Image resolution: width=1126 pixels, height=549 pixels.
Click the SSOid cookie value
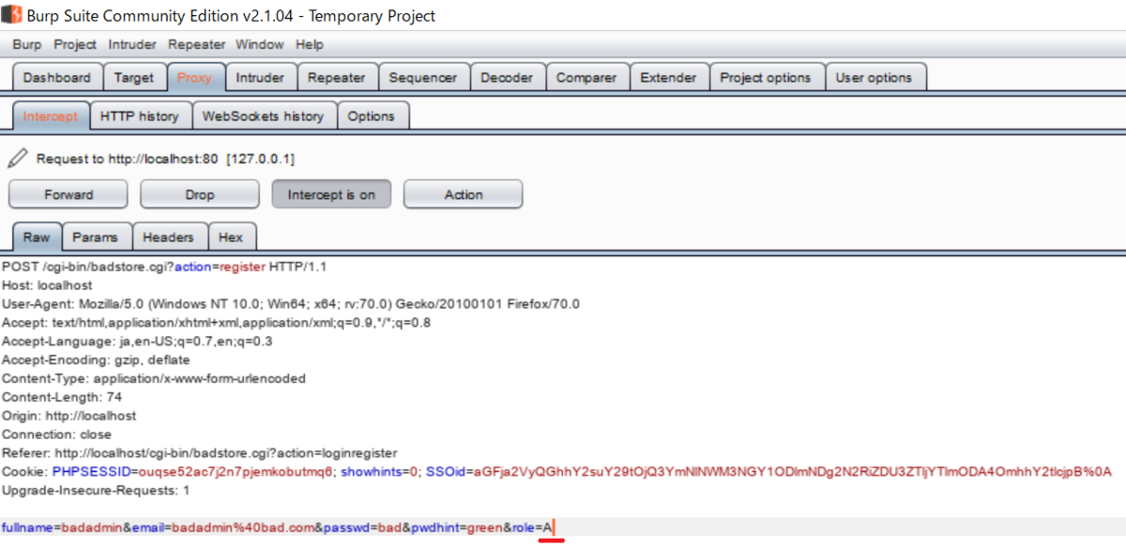(794, 471)
